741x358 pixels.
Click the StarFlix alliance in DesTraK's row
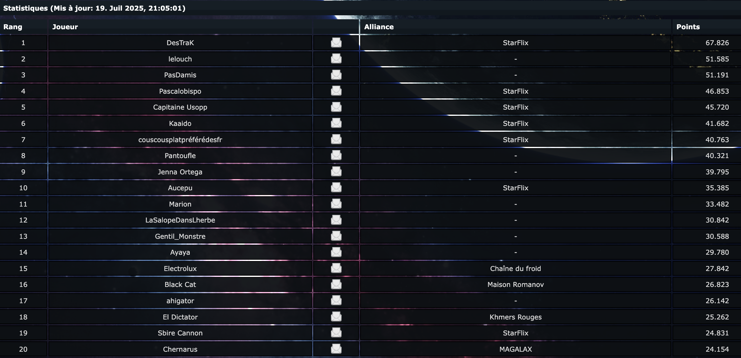(x=515, y=43)
